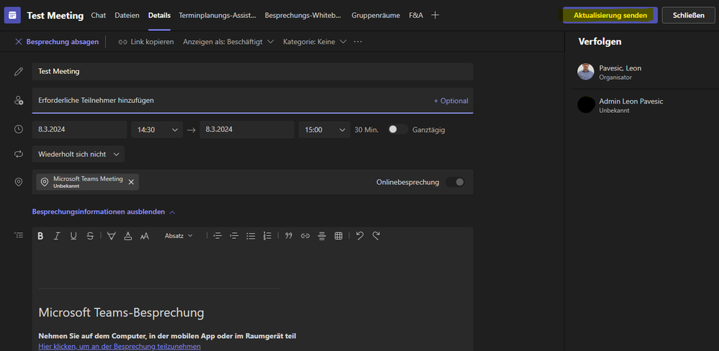The image size is (719, 351).
Task: Click the location pin icon left of location field
Action: click(x=18, y=182)
